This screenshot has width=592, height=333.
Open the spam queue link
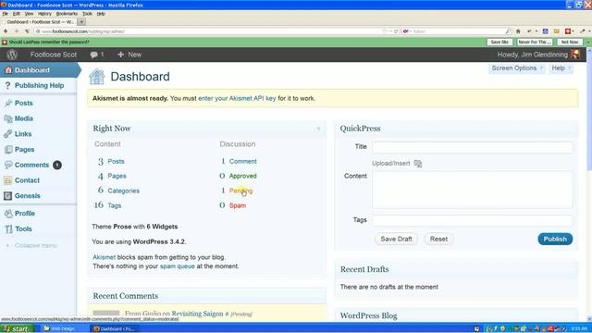pos(177,266)
